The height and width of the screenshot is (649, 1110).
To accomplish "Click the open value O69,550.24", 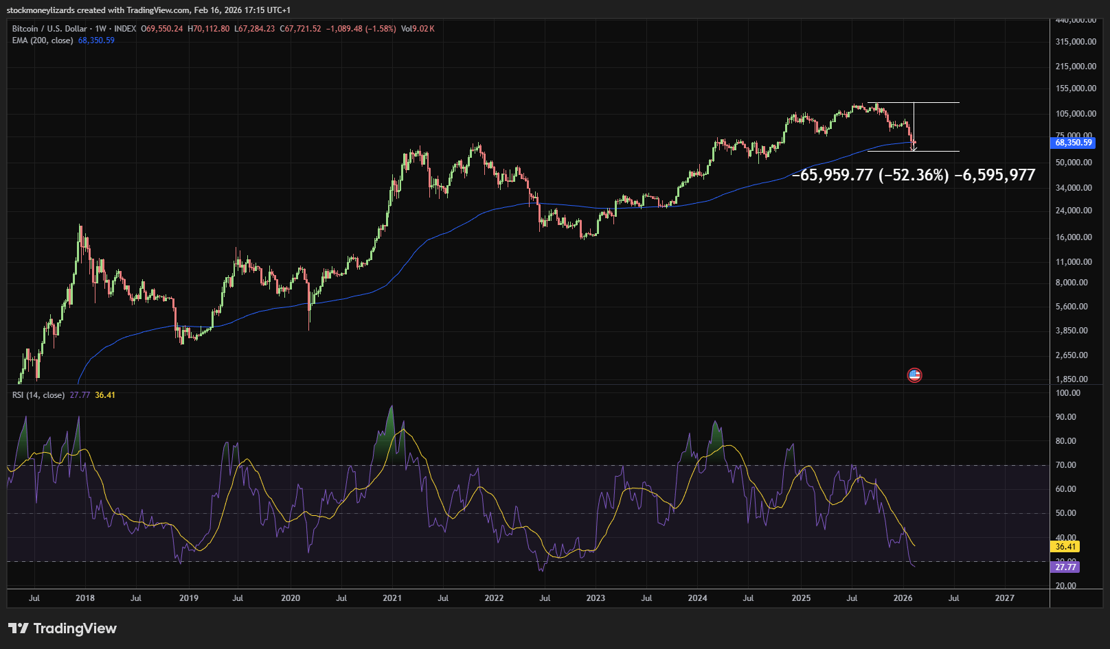I will coord(162,29).
